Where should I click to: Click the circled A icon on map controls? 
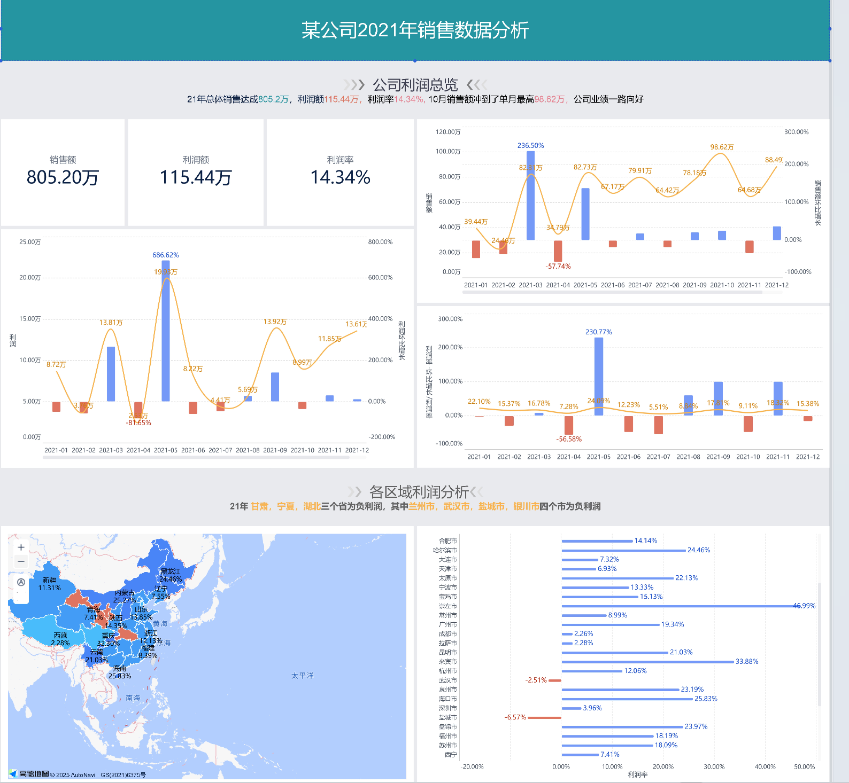(x=21, y=582)
